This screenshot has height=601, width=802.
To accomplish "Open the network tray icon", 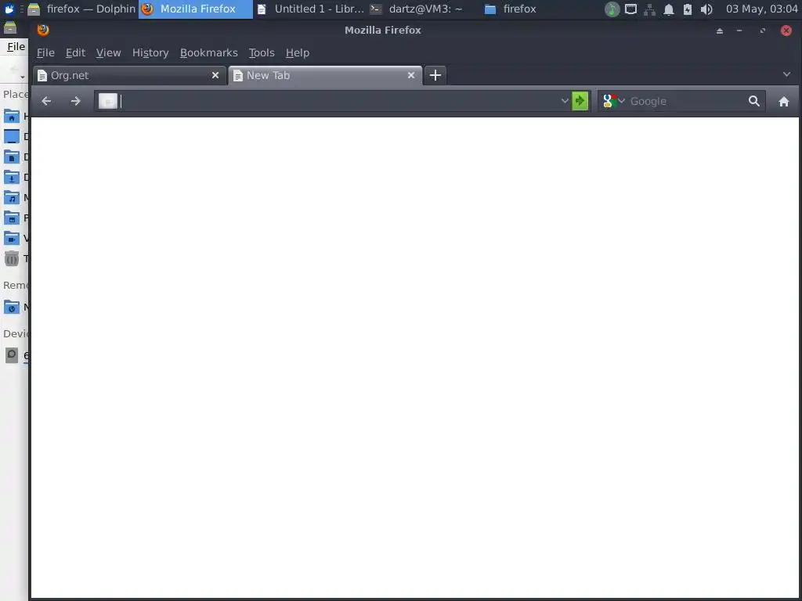I will pos(649,9).
